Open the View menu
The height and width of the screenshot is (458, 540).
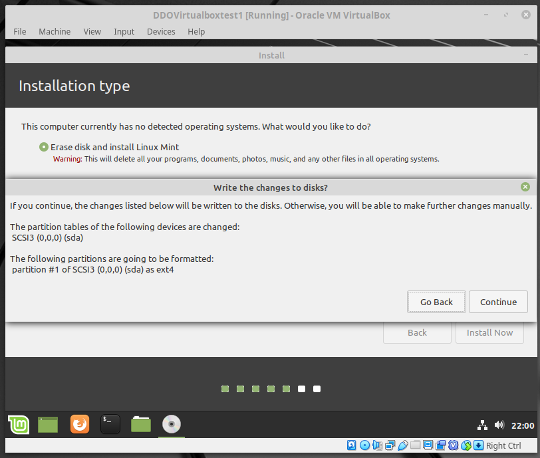(92, 32)
